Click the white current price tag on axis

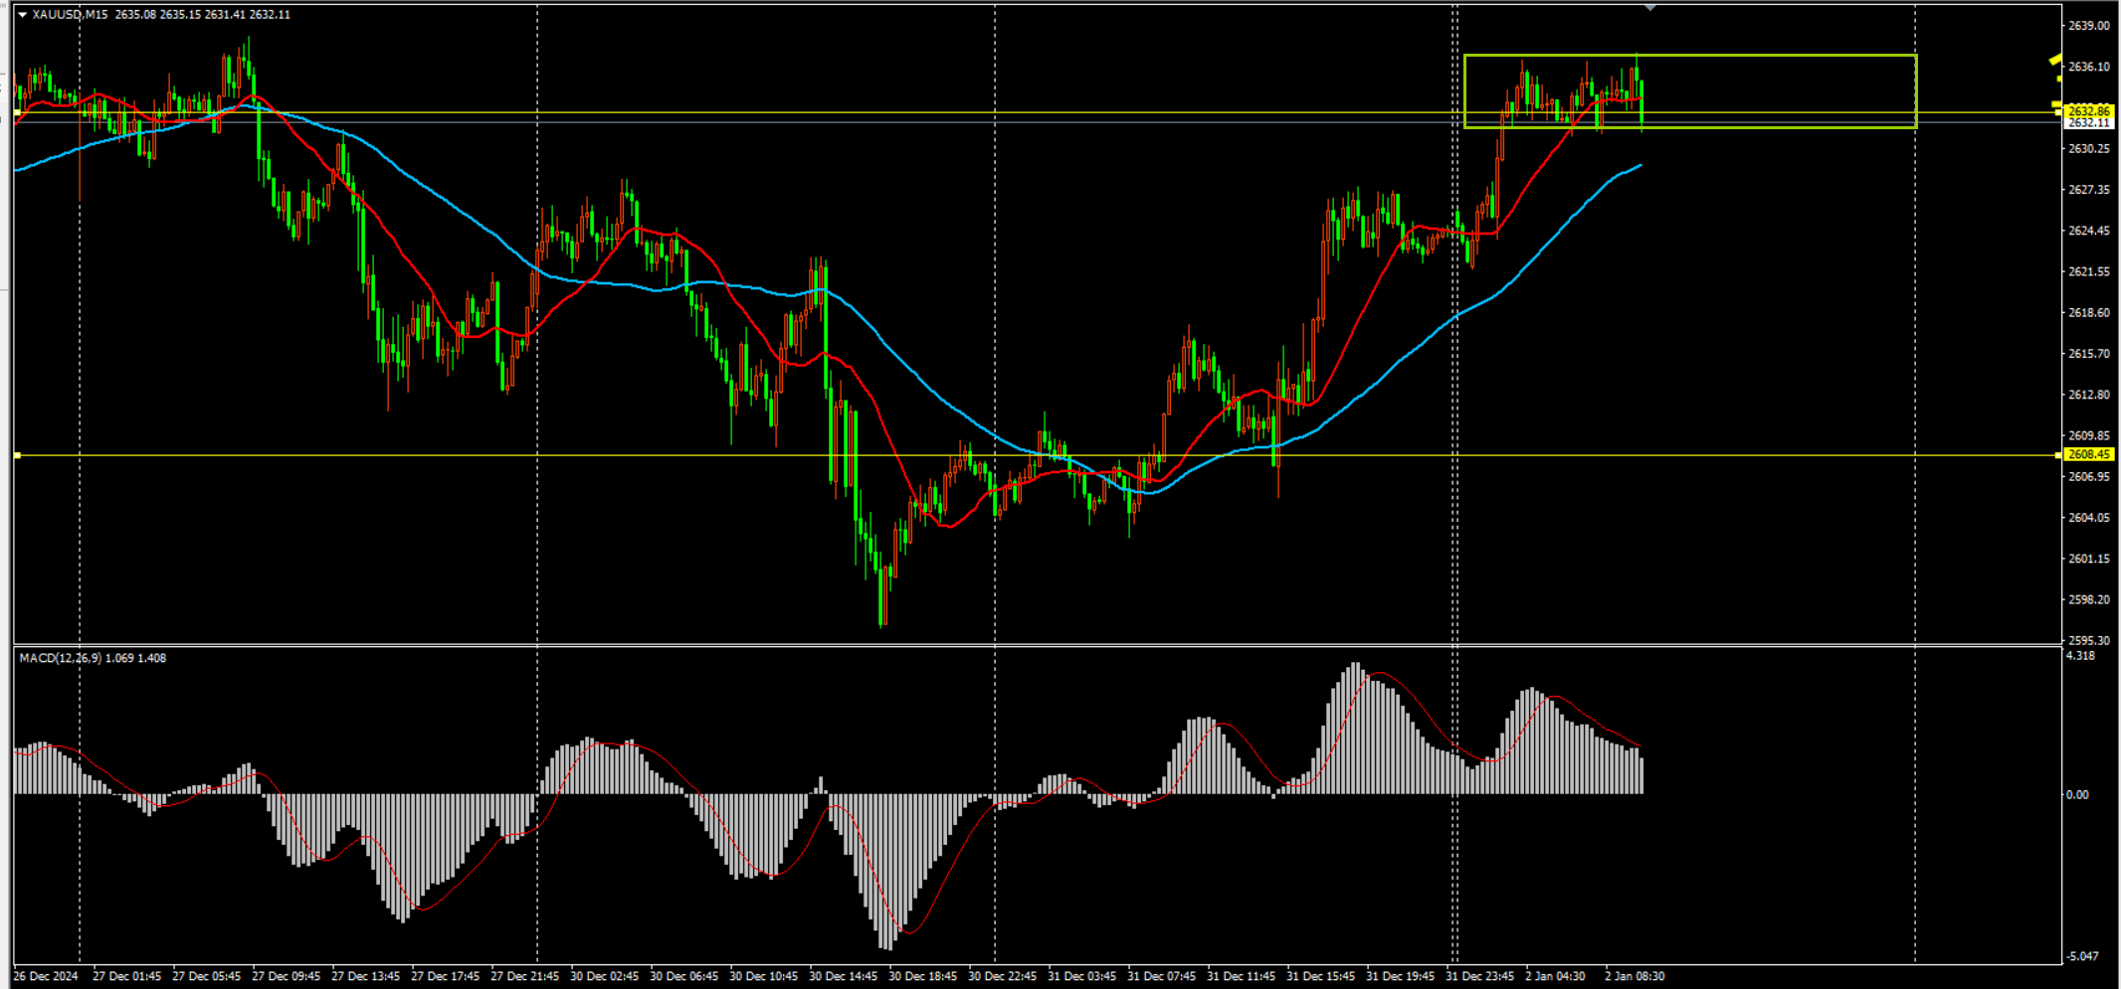click(x=2088, y=123)
